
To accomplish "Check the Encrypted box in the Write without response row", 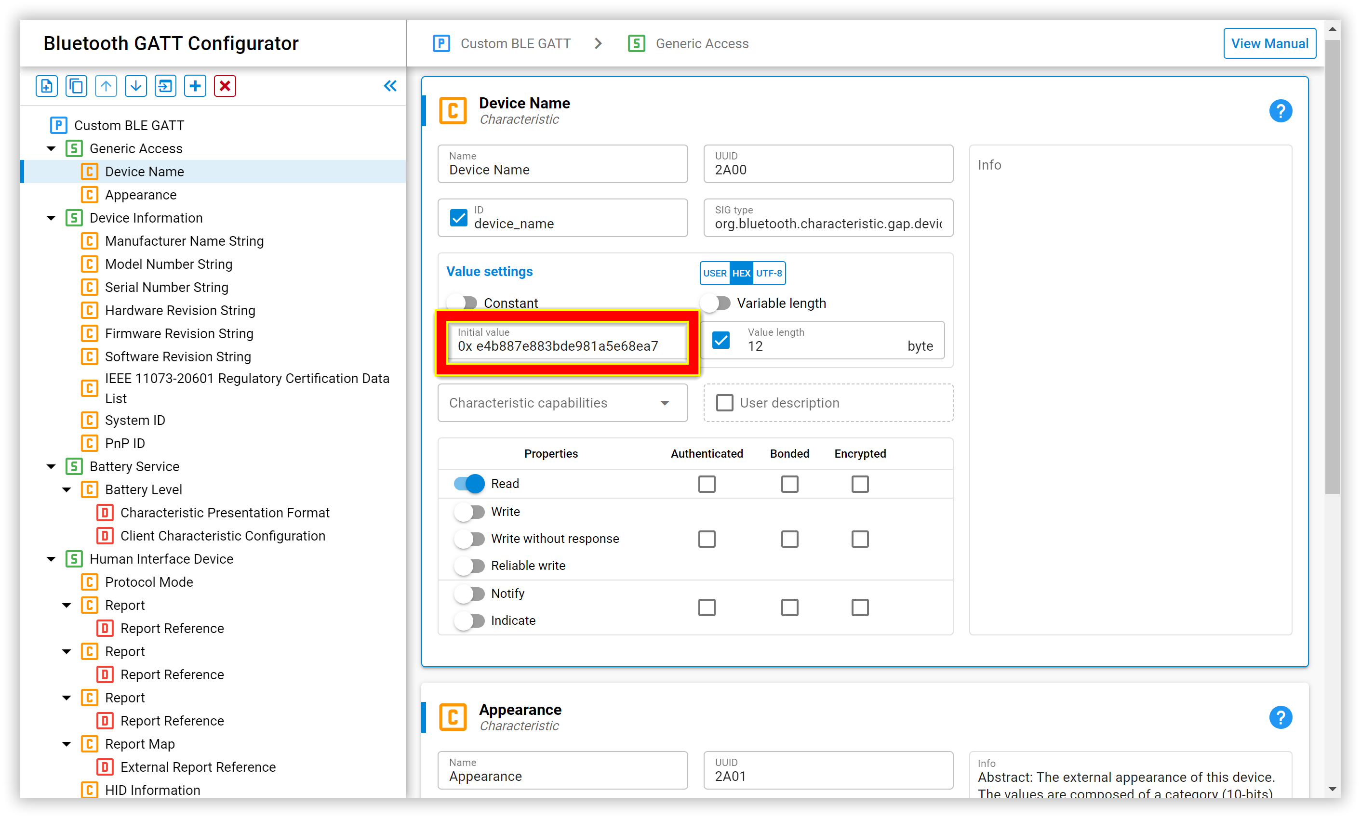I will click(x=860, y=539).
